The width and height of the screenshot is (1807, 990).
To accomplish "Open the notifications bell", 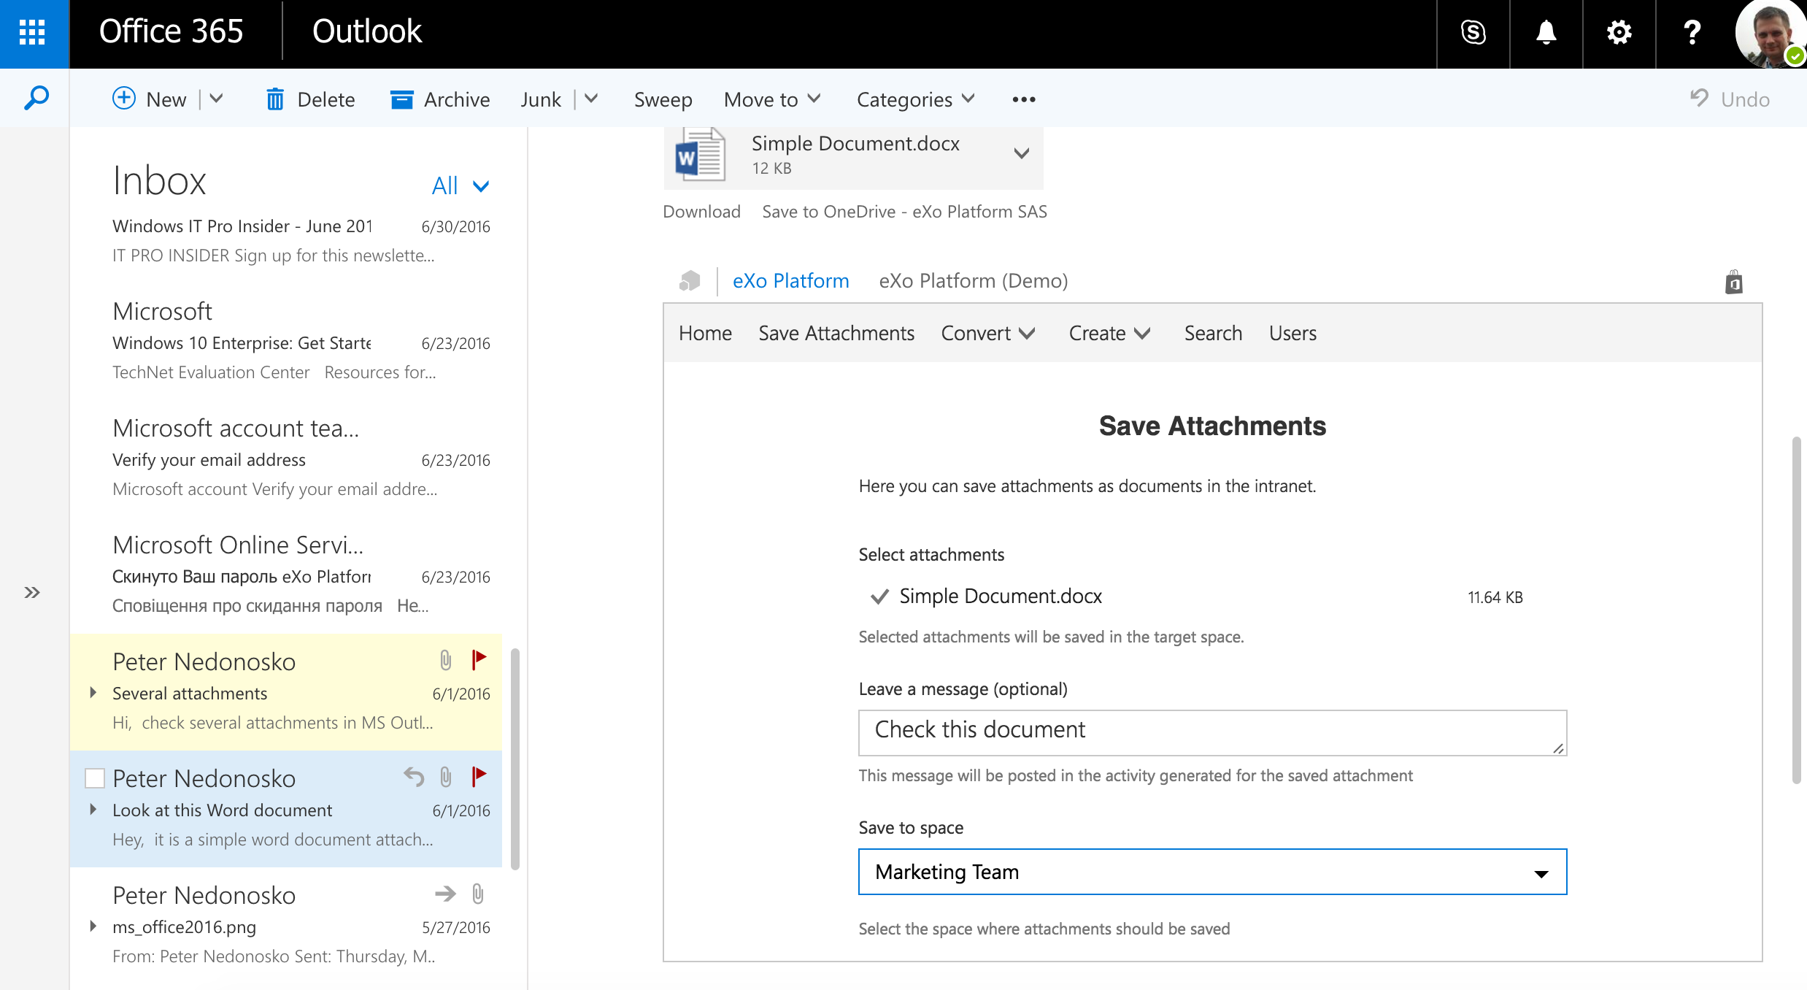I will pyautogui.click(x=1546, y=32).
